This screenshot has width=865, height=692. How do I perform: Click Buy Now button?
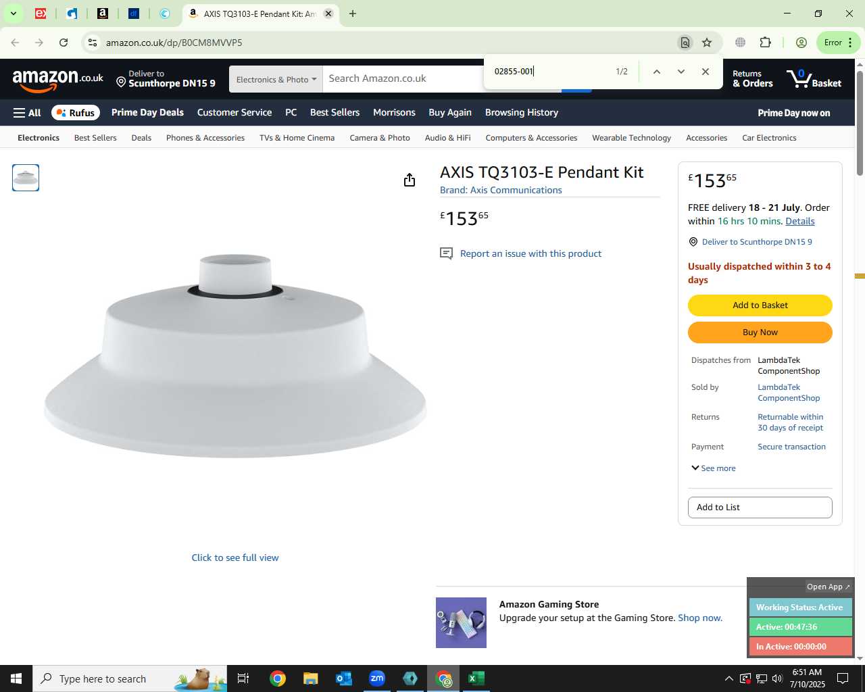pyautogui.click(x=760, y=332)
